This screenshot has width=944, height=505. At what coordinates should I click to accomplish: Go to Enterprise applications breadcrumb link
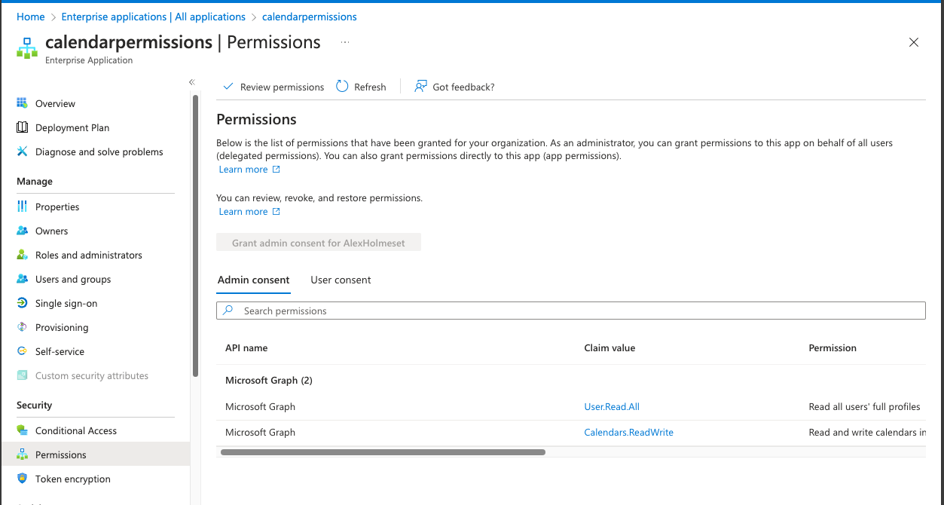point(153,17)
